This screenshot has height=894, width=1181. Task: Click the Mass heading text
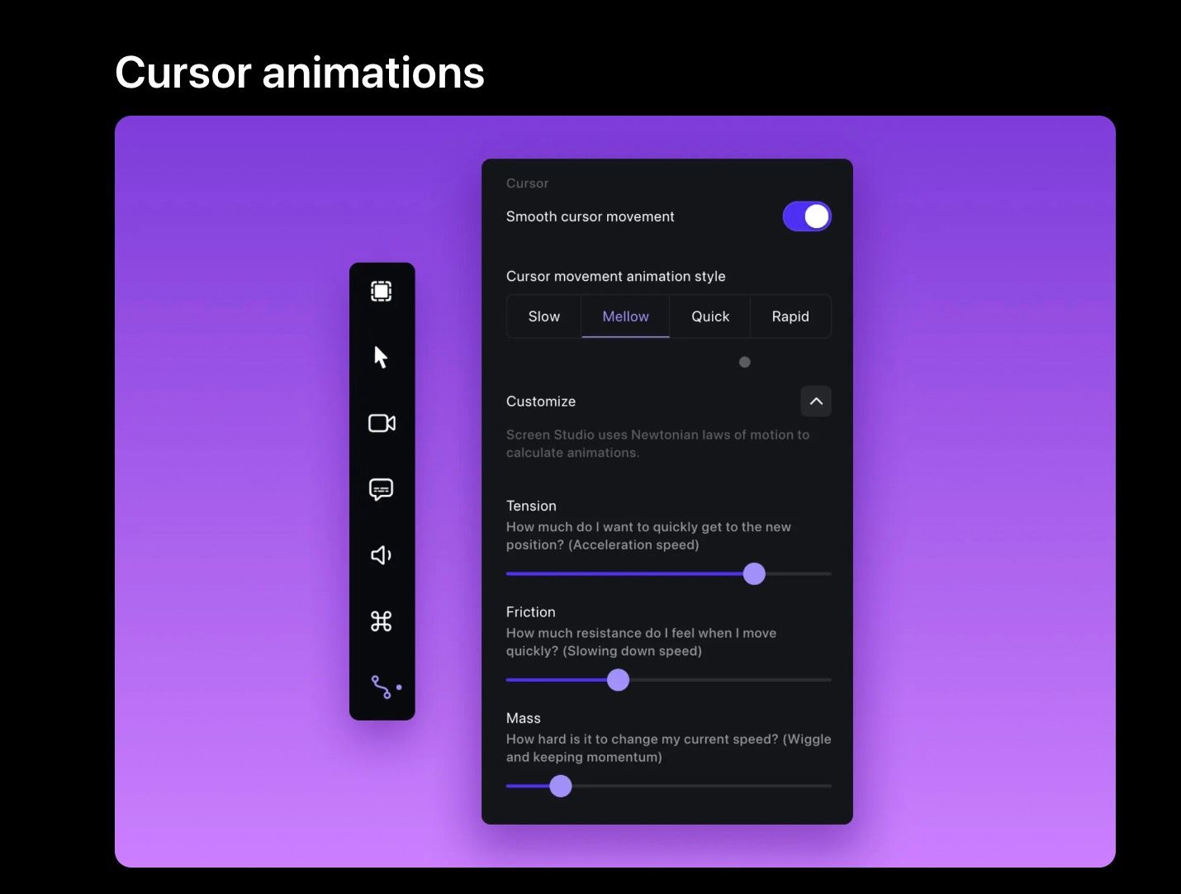[x=524, y=718]
